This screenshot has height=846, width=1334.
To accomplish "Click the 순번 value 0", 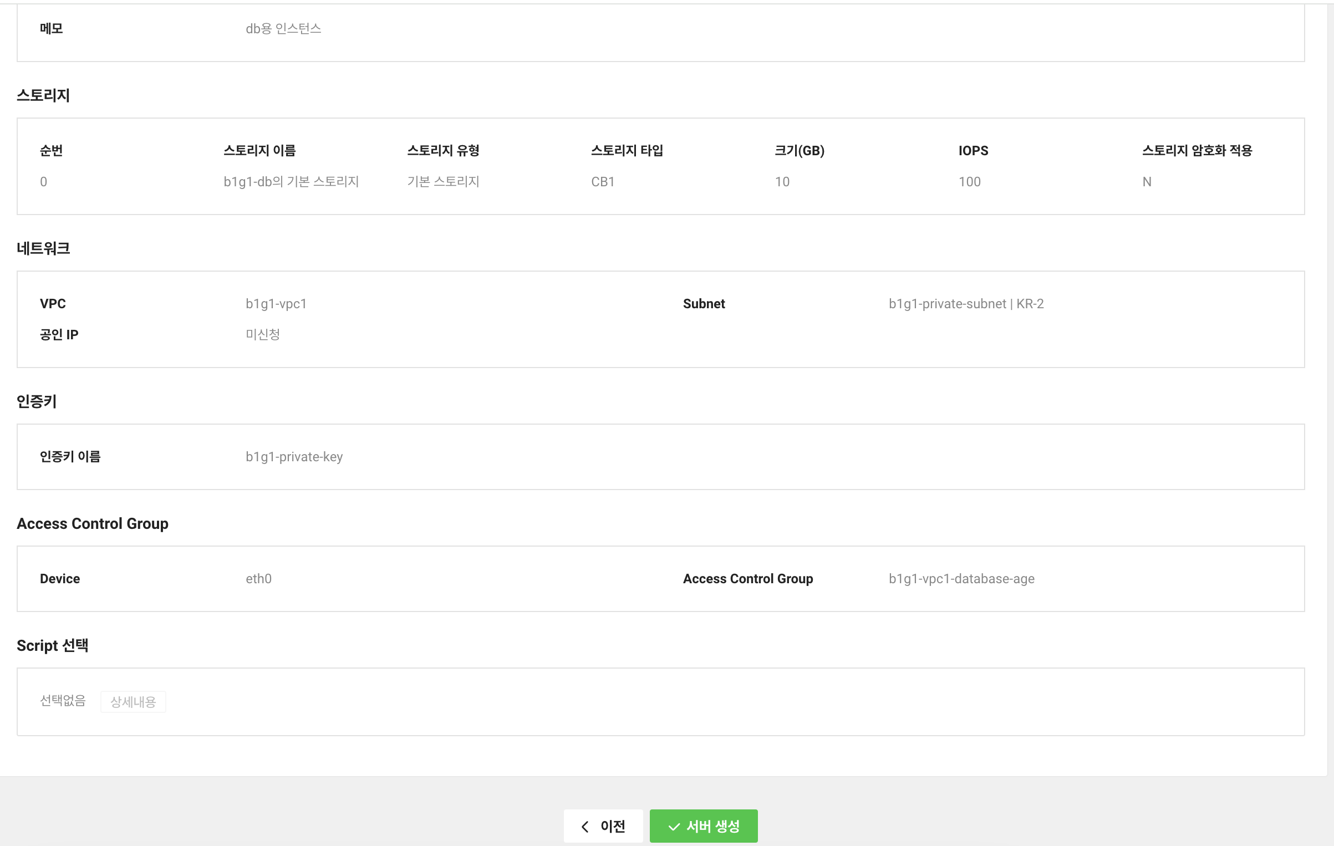I will click(x=43, y=182).
